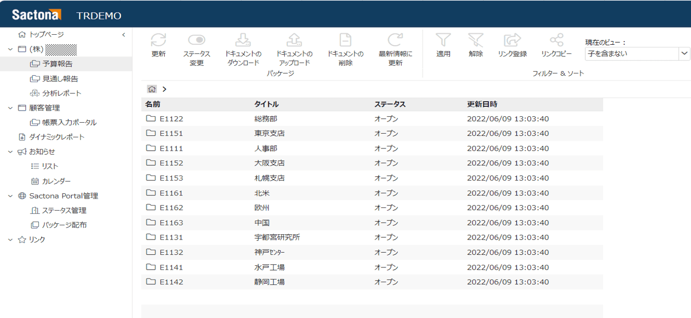Click the ドキュメントの削除 icon

click(x=345, y=41)
